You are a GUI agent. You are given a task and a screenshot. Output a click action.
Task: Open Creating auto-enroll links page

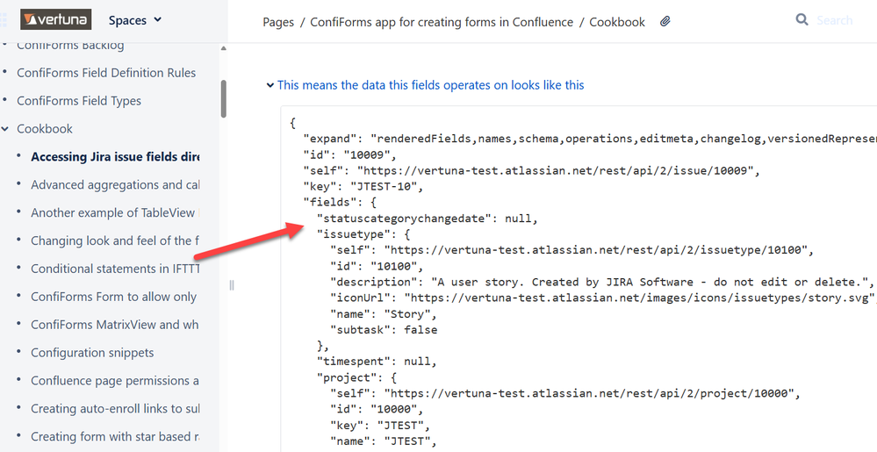pyautogui.click(x=115, y=408)
